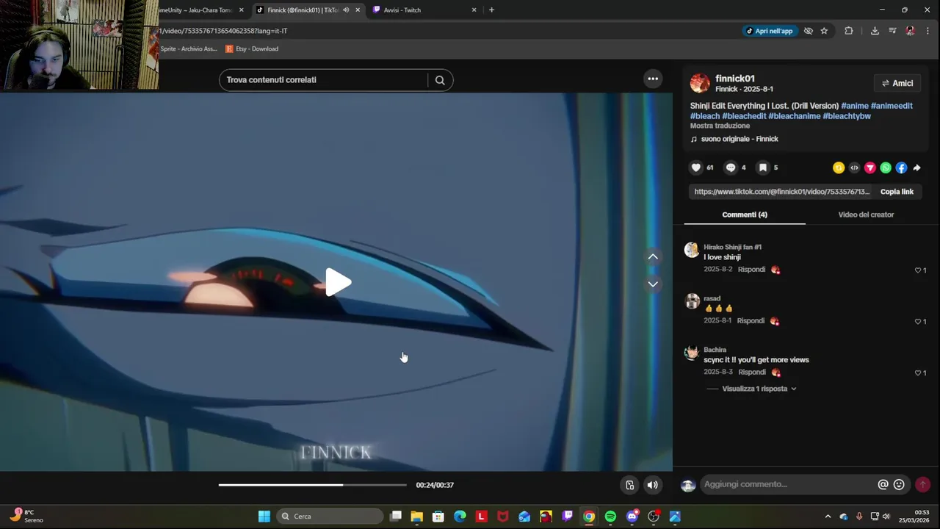Screen dimensions: 940x529
Task: Show hidden system tray icons
Action: [x=828, y=517]
